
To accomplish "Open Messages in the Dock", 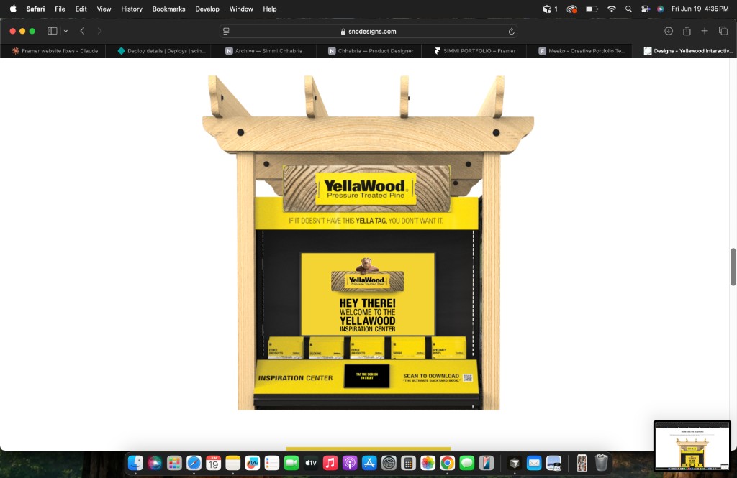I will (466, 463).
